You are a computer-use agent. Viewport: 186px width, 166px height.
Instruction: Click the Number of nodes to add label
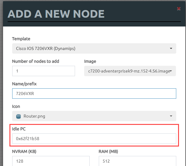[x=36, y=62]
